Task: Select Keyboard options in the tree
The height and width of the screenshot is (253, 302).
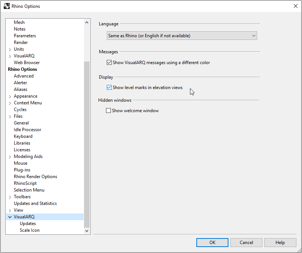Action: (23, 136)
